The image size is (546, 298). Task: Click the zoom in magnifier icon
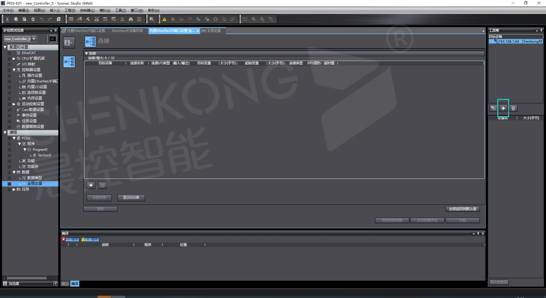point(253,19)
